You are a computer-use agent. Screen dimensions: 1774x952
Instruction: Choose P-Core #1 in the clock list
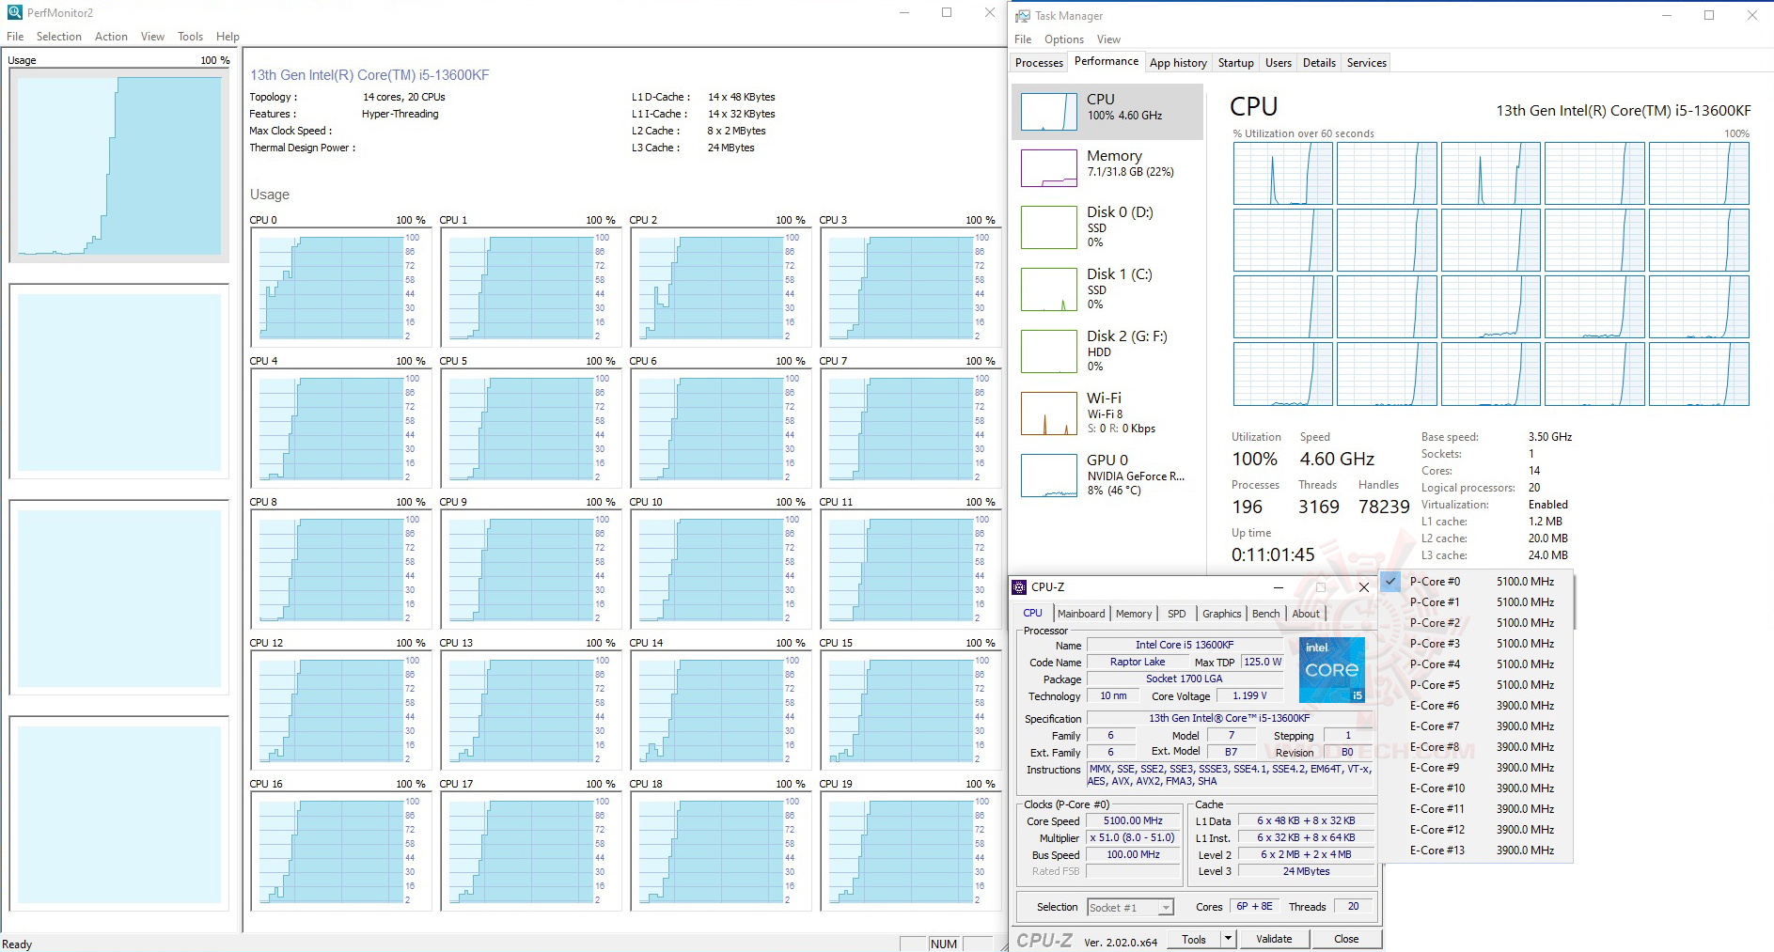tap(1476, 602)
